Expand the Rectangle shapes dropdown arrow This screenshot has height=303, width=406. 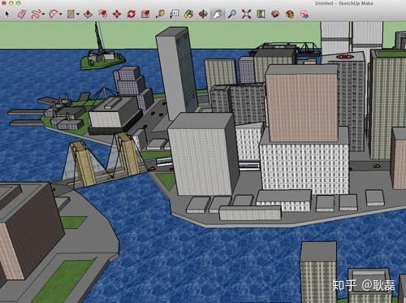[78, 14]
